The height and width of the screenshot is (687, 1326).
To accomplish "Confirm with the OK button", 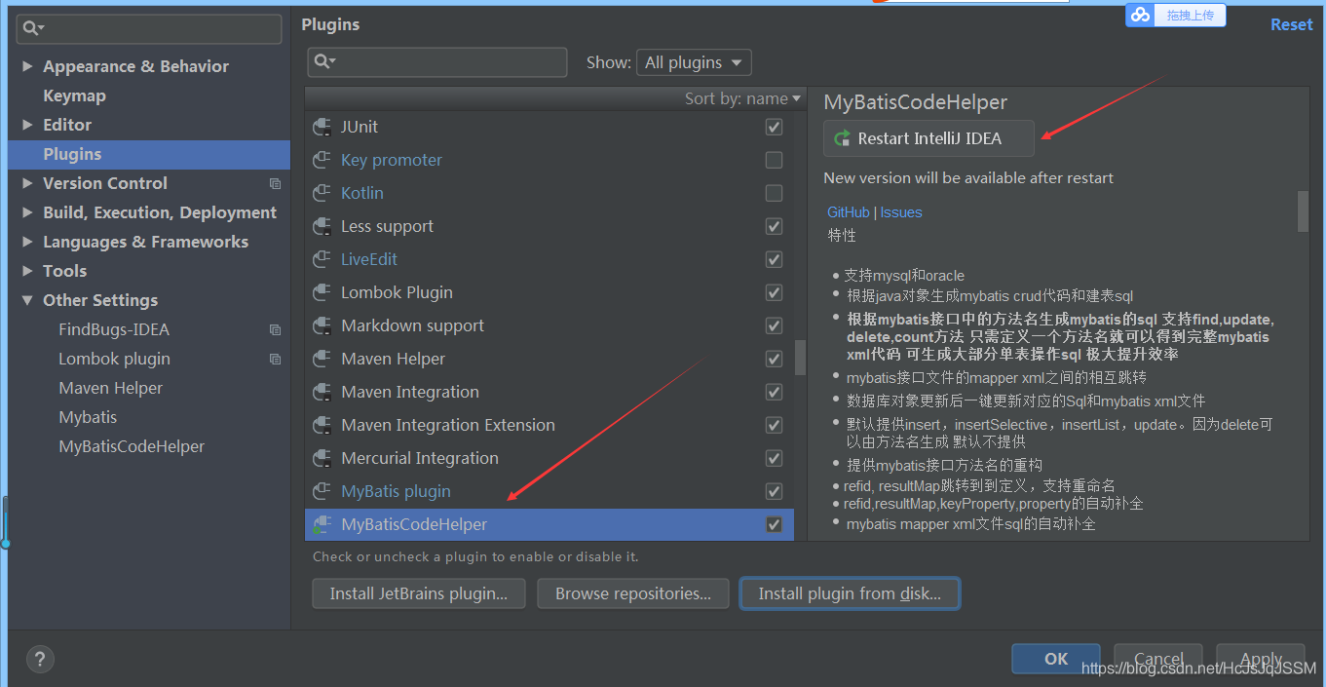I will [x=1056, y=659].
